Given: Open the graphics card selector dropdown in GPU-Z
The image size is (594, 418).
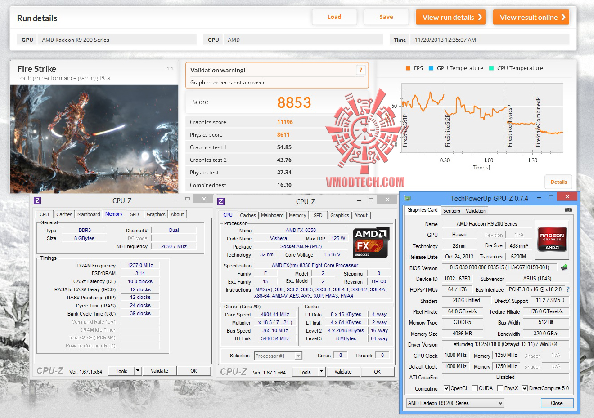Looking at the screenshot, I should (455, 403).
